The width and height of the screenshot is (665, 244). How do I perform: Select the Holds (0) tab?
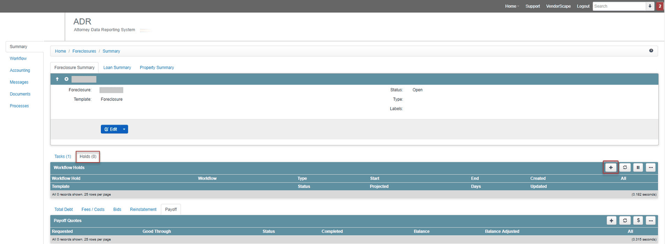click(88, 157)
